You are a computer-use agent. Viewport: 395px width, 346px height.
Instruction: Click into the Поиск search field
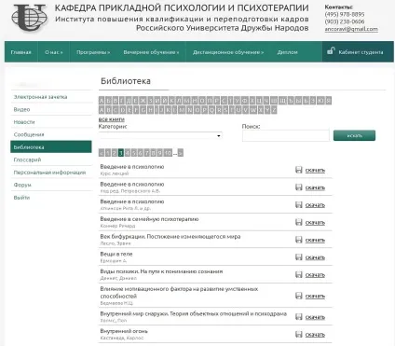[x=286, y=135]
